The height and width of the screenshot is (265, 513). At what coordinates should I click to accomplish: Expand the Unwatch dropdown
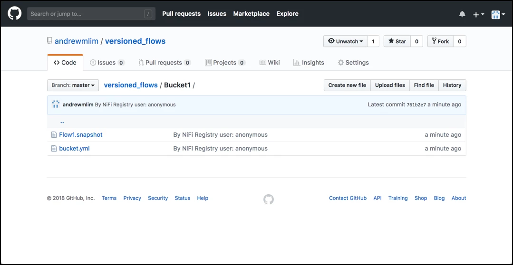346,41
